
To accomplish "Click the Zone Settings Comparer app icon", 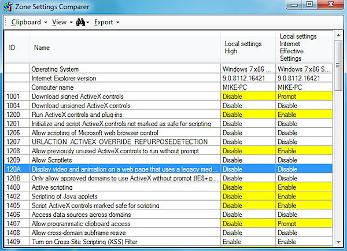I will [8, 6].
